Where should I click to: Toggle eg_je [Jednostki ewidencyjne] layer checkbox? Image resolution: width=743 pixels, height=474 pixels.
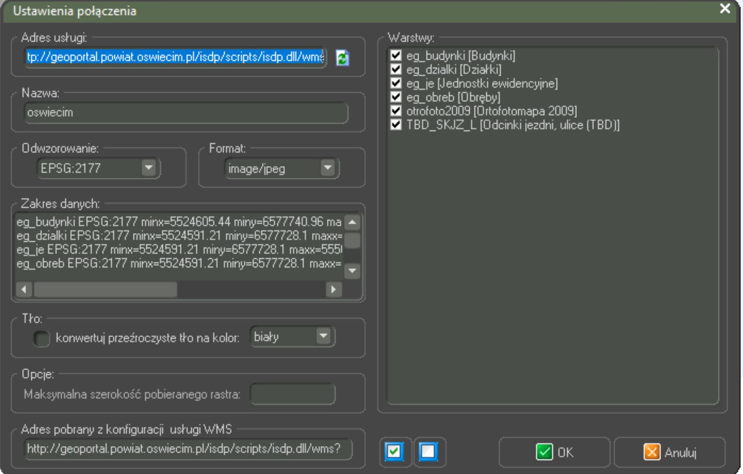pyautogui.click(x=396, y=83)
